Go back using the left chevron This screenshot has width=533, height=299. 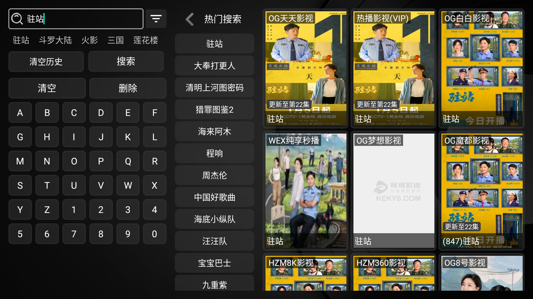190,19
